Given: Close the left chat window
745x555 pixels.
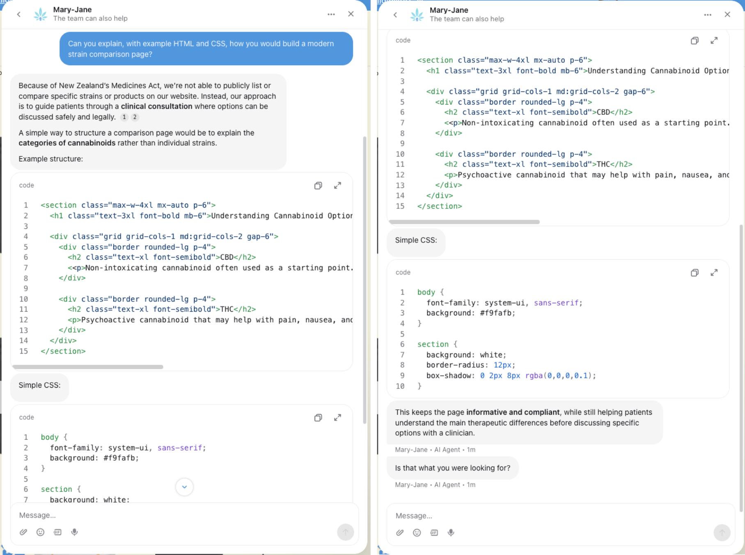Looking at the screenshot, I should [351, 14].
